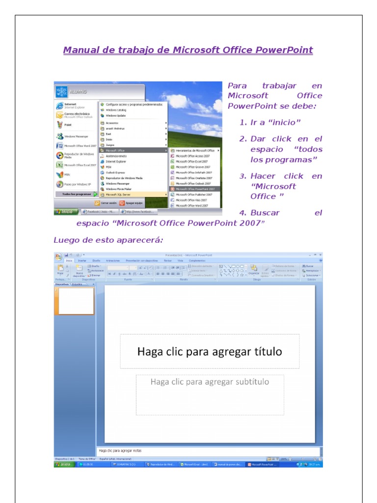Select Microsoft Office PowerPoint 2007 in submenu
The image size is (377, 503).
pos(194,189)
